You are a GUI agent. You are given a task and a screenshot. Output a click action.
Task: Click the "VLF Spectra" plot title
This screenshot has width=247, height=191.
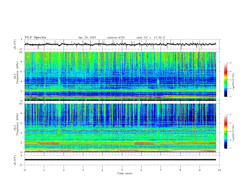click(35, 37)
